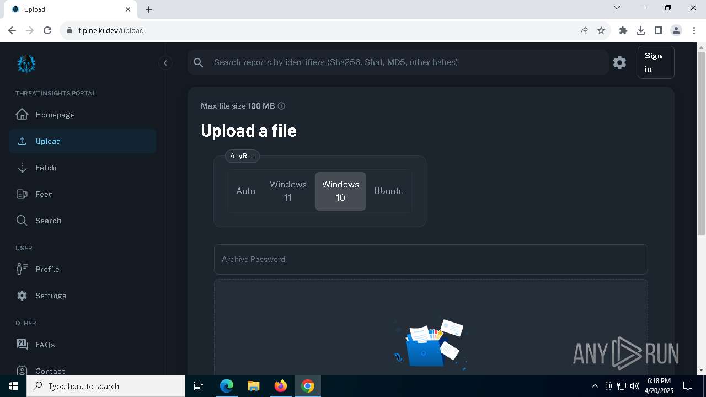Open Task View on the taskbar

199,386
